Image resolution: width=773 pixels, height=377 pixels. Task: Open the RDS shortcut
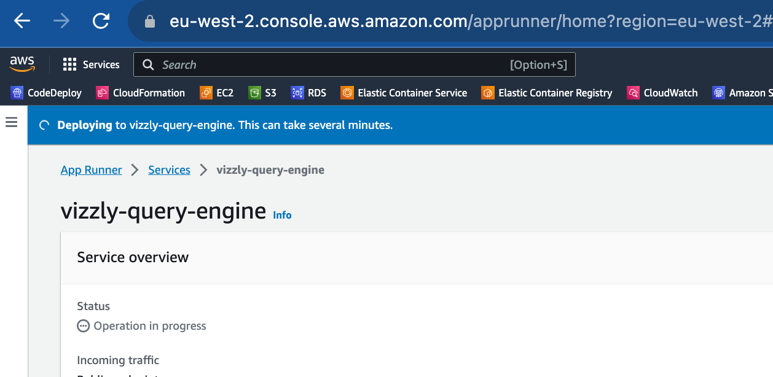tap(308, 93)
